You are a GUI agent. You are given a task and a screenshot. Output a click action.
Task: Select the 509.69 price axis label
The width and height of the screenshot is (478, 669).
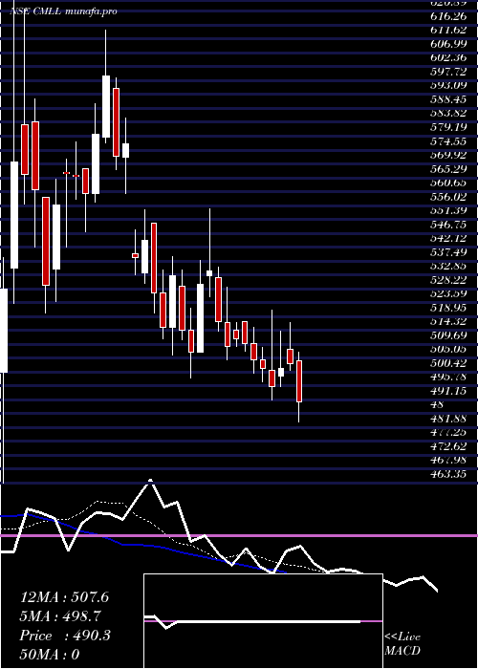[448, 335]
